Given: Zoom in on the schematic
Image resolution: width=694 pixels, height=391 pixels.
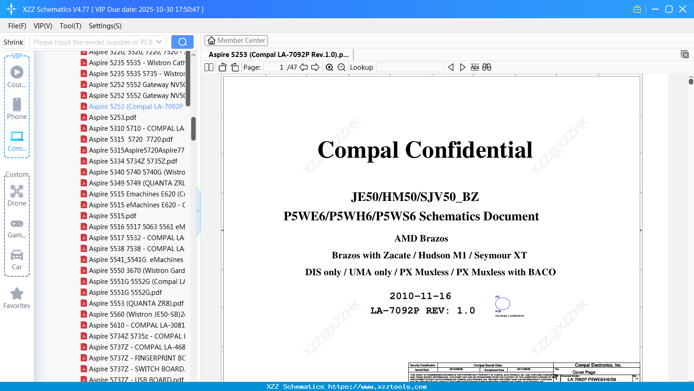Looking at the screenshot, I should (329, 67).
